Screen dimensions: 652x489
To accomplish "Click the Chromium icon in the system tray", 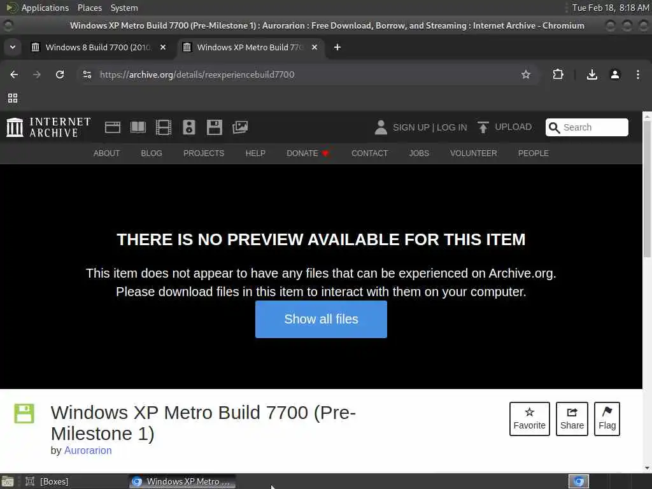I will (x=578, y=481).
